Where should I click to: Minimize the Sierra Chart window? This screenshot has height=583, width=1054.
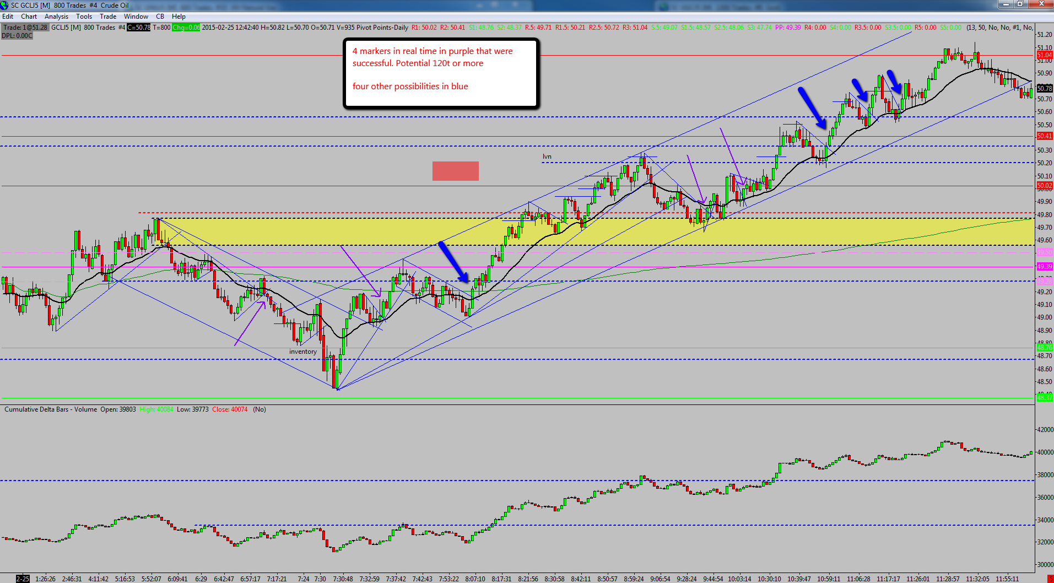tap(1006, 4)
